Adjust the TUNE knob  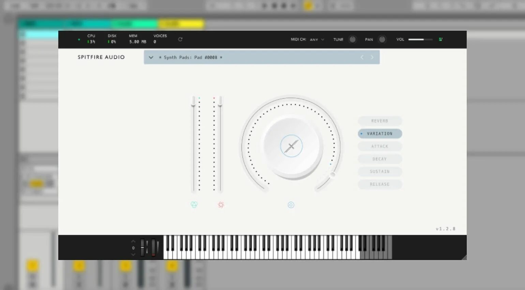coord(352,39)
